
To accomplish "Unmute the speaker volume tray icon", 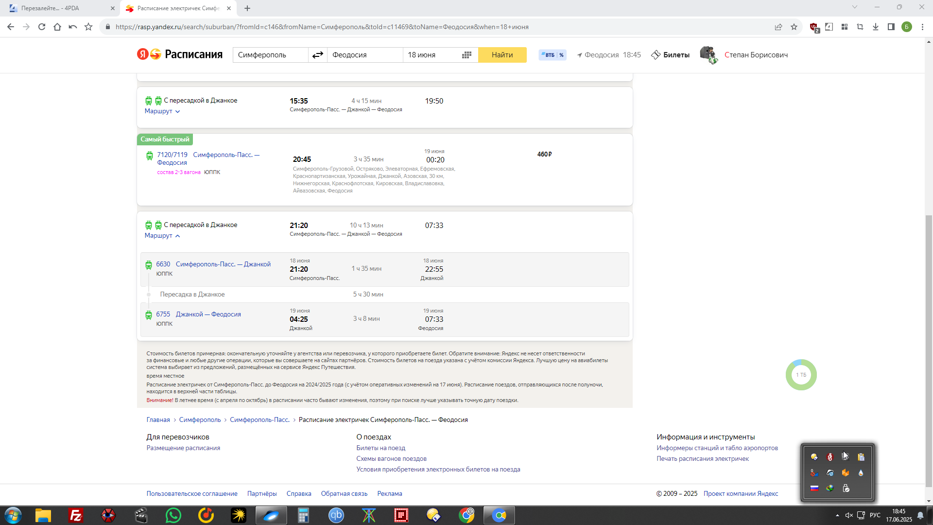I will click(x=849, y=515).
